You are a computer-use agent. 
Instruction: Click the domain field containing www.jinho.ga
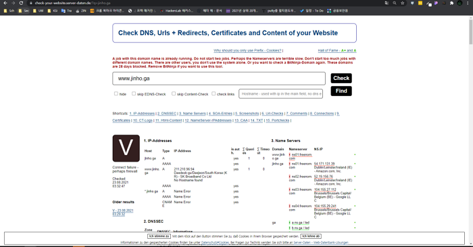coord(219,78)
